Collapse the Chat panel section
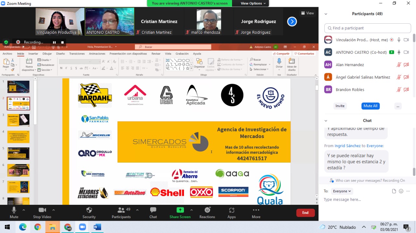The width and height of the screenshot is (416, 233). pyautogui.click(x=326, y=121)
